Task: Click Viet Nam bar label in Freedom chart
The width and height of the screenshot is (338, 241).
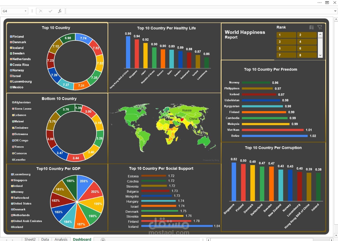Action: pos(233,130)
